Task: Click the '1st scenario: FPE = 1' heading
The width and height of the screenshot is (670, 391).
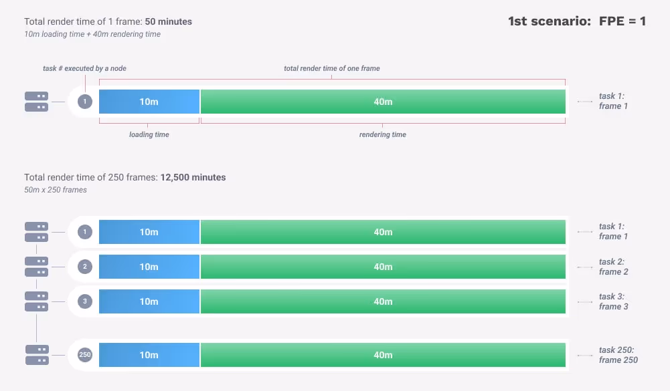Action: coord(577,21)
